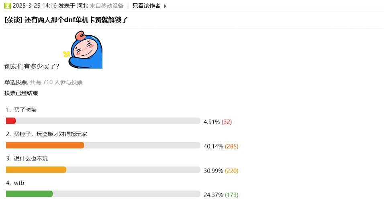Select poll option 买了卡赞
The width and height of the screenshot is (384, 203).
click(x=25, y=110)
